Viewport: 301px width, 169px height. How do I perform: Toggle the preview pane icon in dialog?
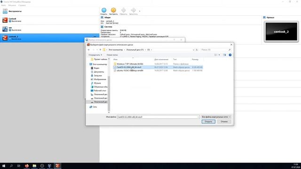(x=224, y=55)
